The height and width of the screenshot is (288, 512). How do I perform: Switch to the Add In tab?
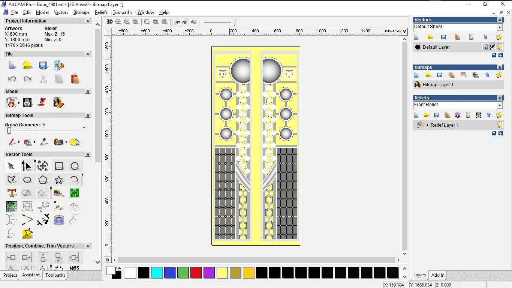click(438, 275)
